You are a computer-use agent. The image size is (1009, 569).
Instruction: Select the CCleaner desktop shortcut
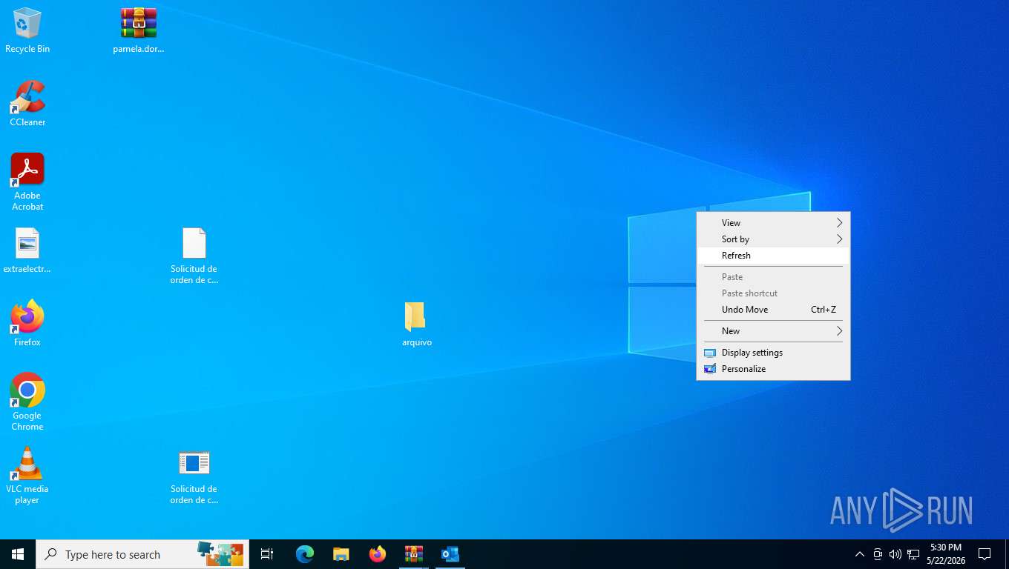pyautogui.click(x=27, y=104)
